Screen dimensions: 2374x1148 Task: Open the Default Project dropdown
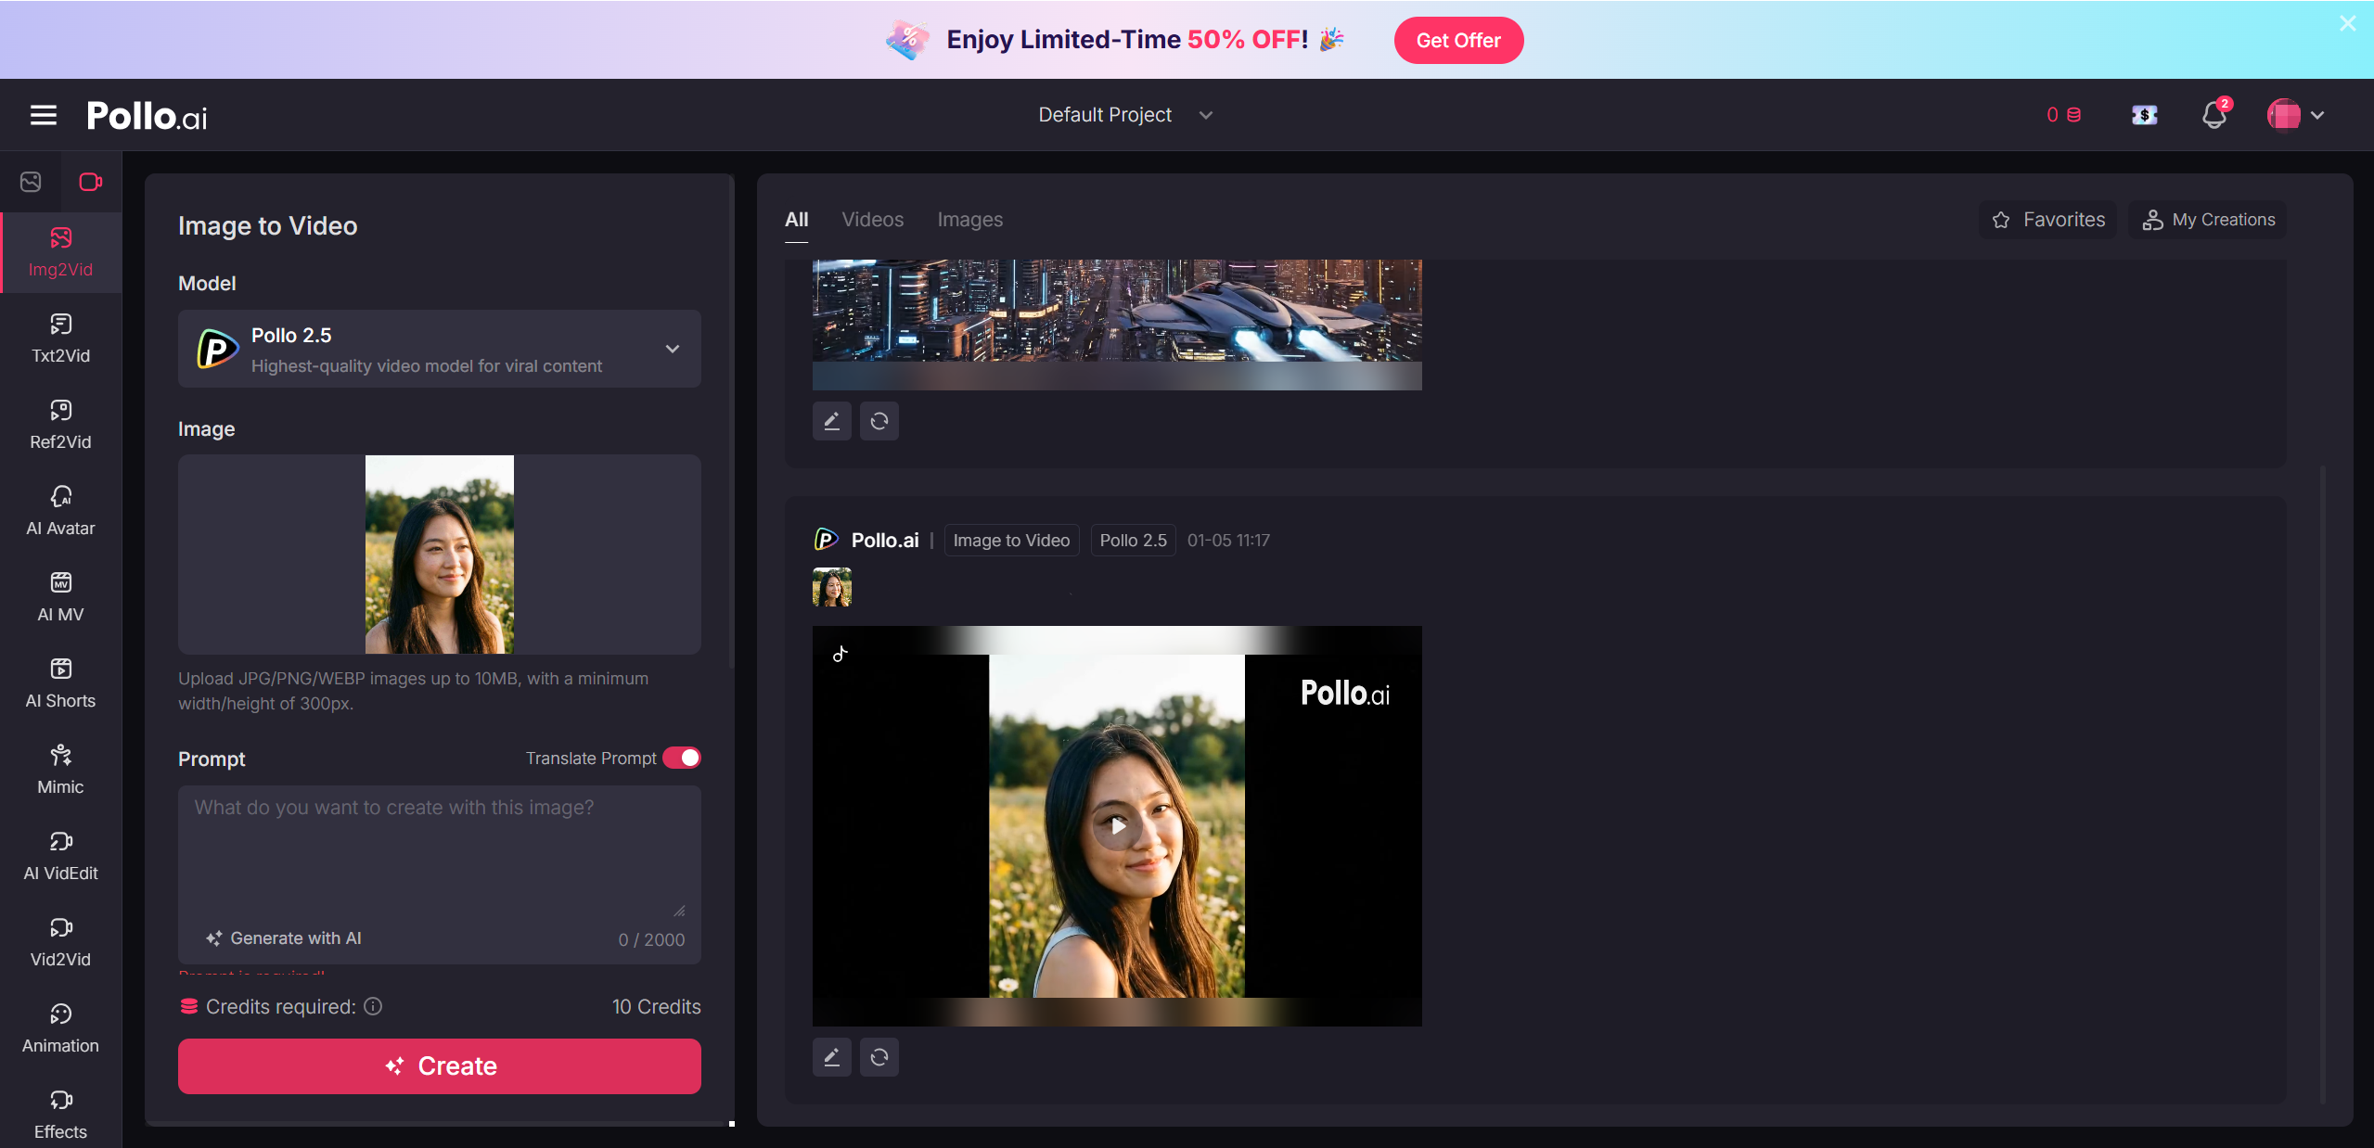tap(1124, 115)
